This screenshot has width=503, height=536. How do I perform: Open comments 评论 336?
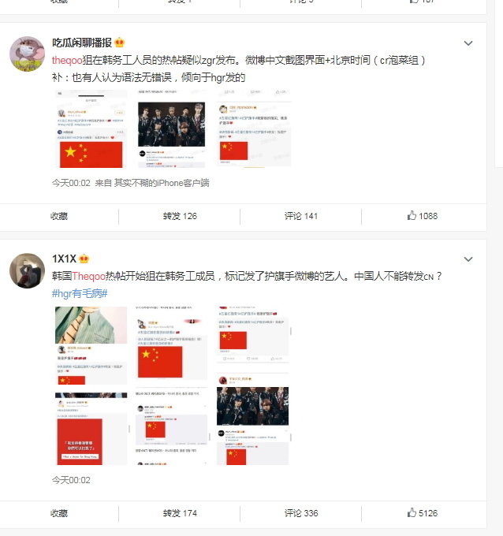point(301,513)
